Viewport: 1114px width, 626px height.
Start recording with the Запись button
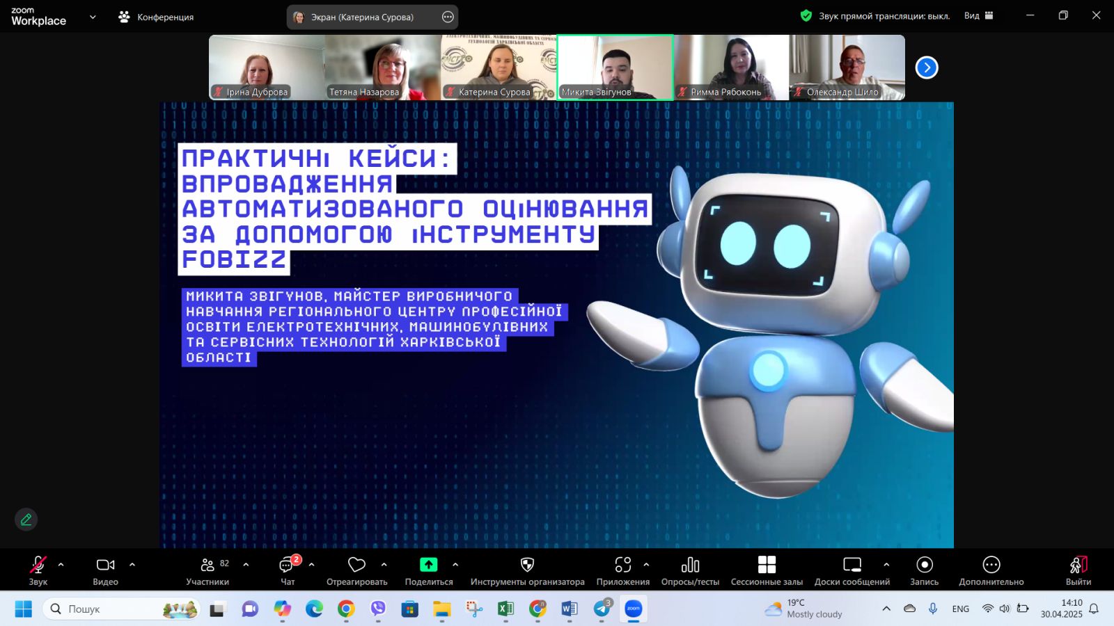[925, 570]
